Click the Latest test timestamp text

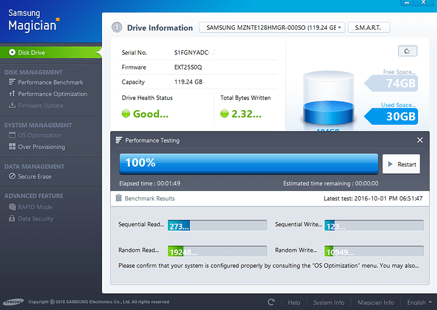point(373,199)
